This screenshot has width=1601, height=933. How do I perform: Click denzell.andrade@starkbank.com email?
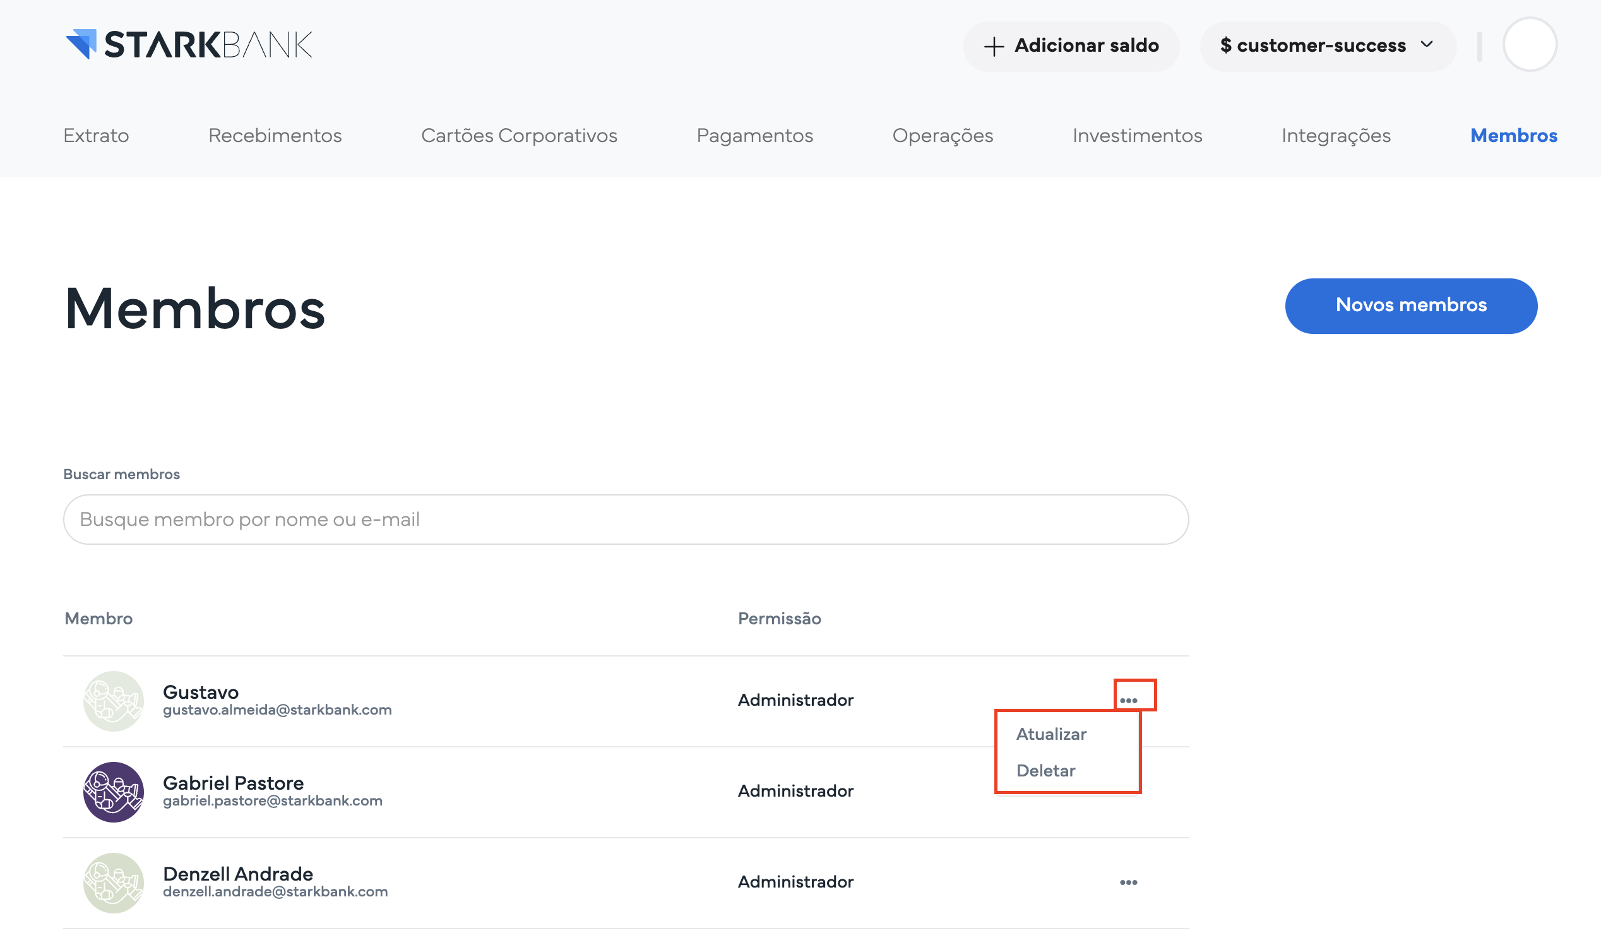pyautogui.click(x=275, y=891)
